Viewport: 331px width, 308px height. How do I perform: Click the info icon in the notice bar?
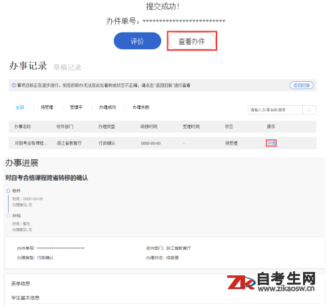tap(14, 85)
